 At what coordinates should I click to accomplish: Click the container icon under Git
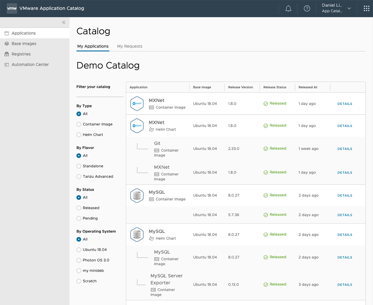157,150
